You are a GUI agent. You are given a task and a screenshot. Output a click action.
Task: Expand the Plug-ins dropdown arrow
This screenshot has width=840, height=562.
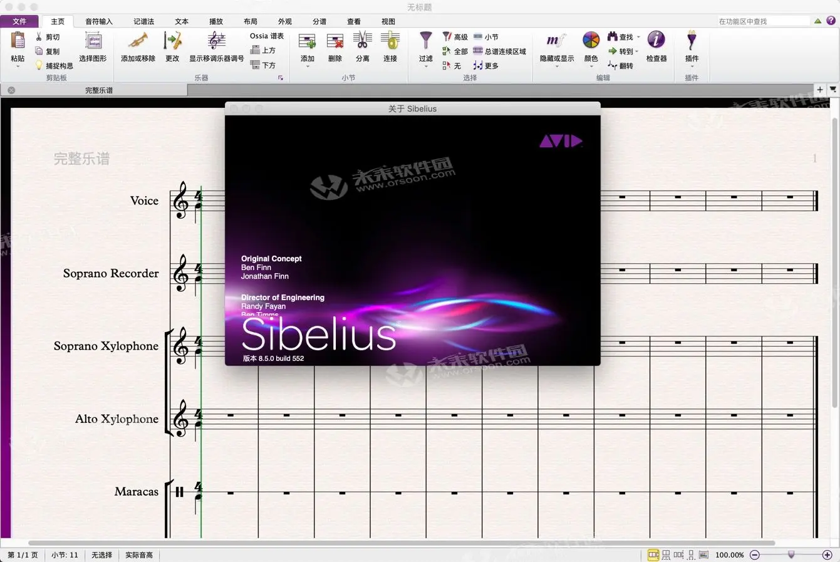(692, 66)
